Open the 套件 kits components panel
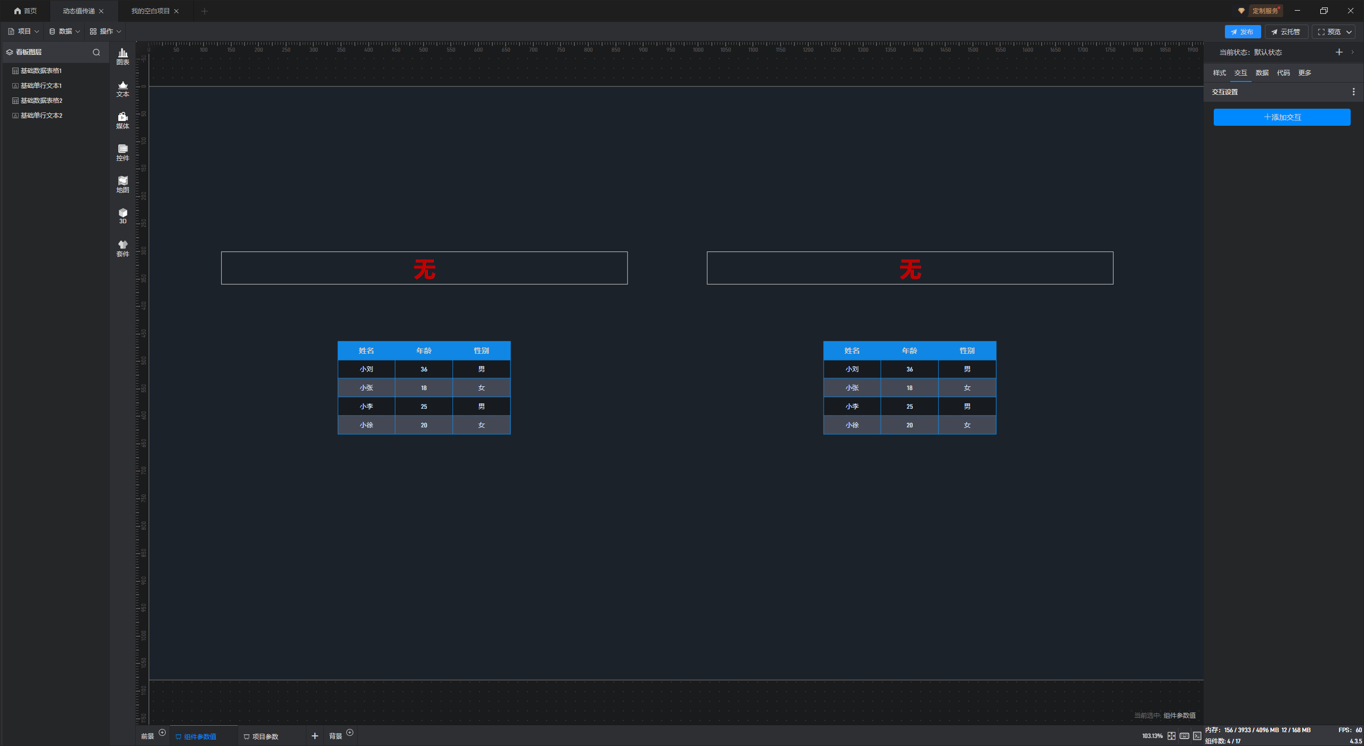Screen dimensions: 1364x746 (123, 248)
